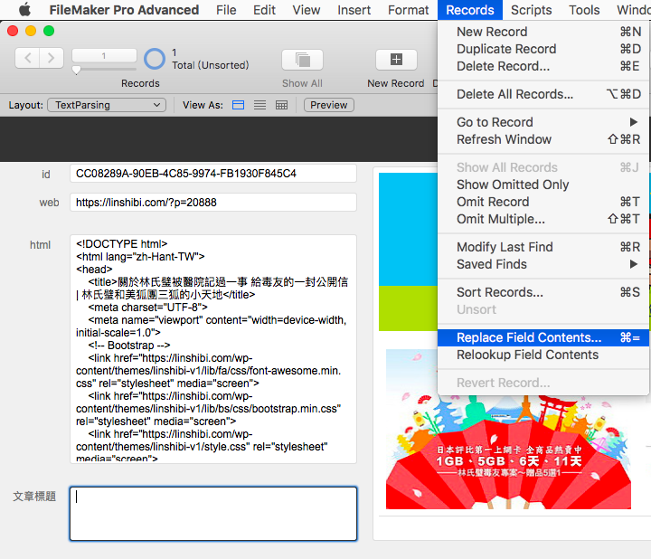Select Replace Field Contents... menu item

[543, 337]
